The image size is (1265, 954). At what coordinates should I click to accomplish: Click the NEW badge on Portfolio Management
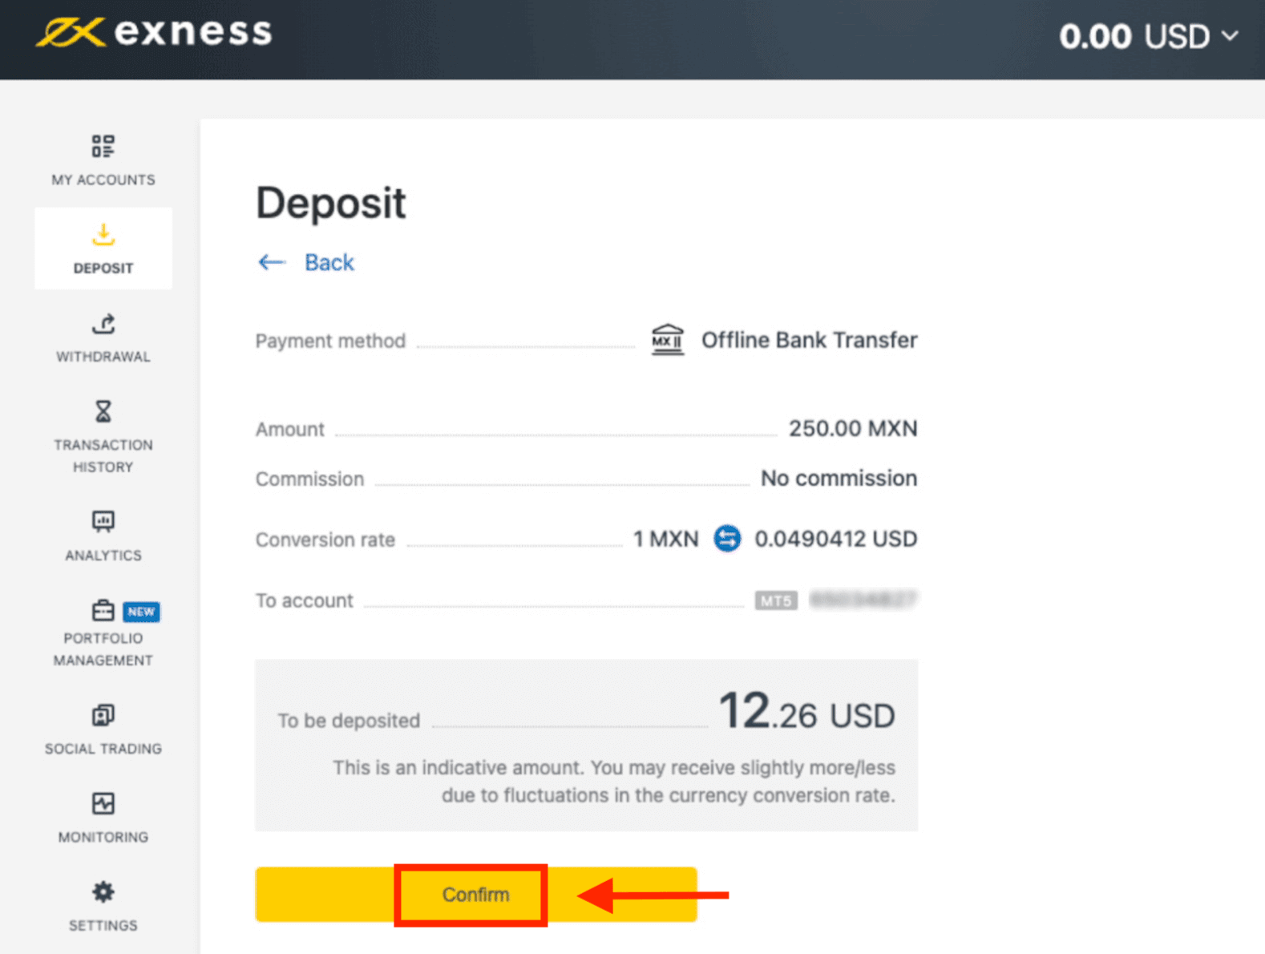pyautogui.click(x=141, y=612)
